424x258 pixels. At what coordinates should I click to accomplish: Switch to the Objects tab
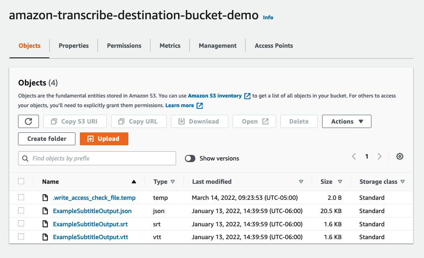[x=29, y=46]
